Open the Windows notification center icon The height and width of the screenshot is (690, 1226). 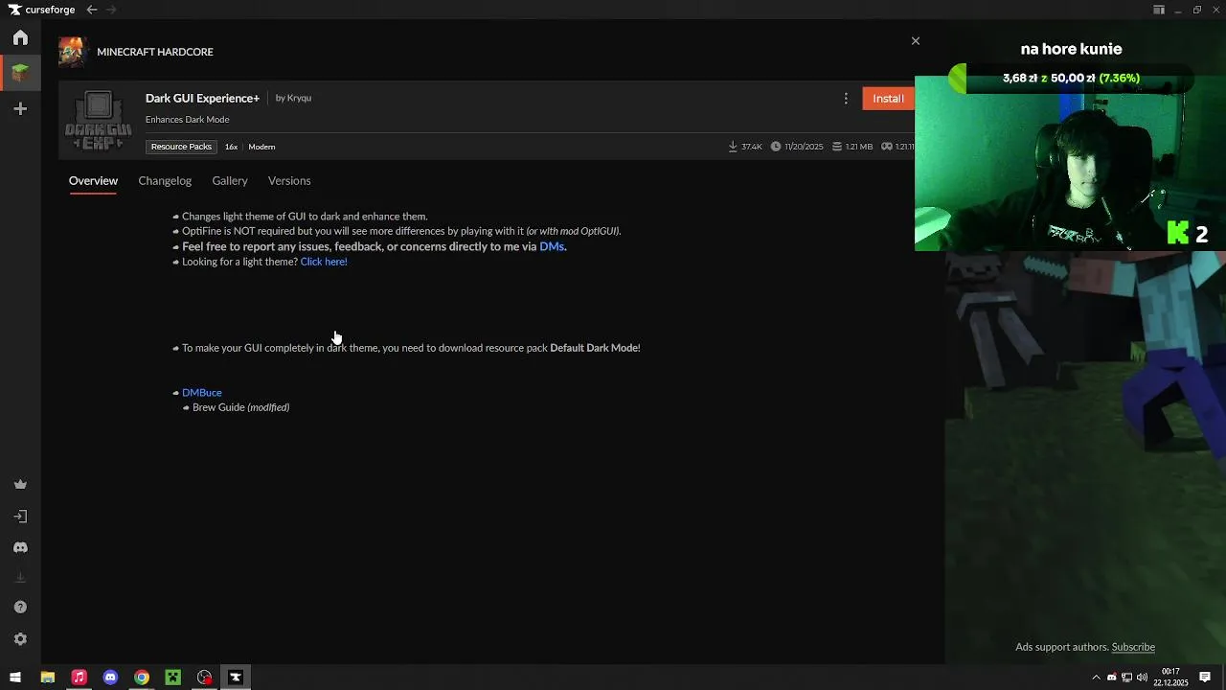pos(1205,678)
